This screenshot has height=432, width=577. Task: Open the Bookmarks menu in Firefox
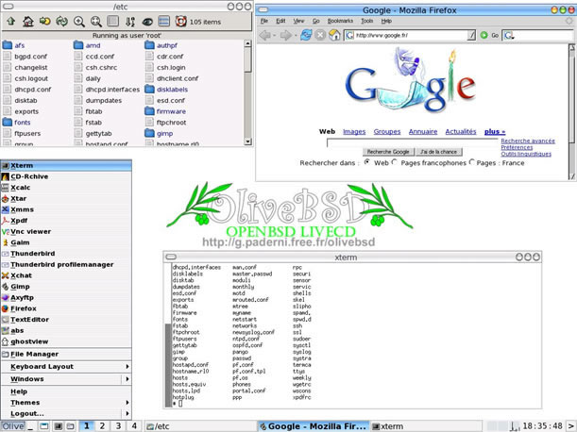[x=341, y=20]
